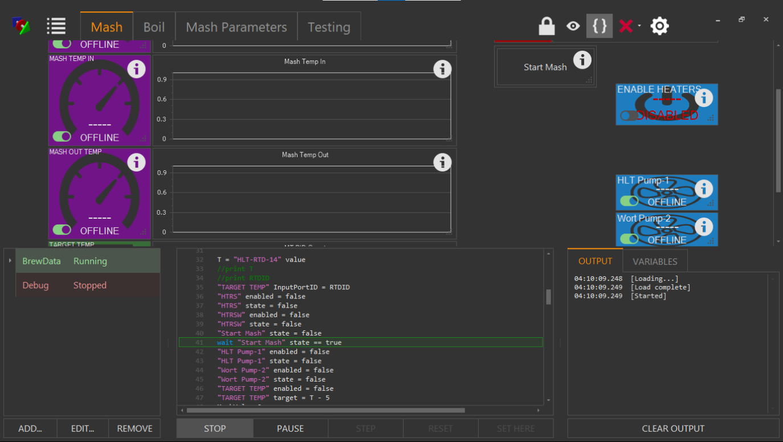This screenshot has width=783, height=442.
Task: Select the BrewData Running script row
Action: tap(88, 261)
